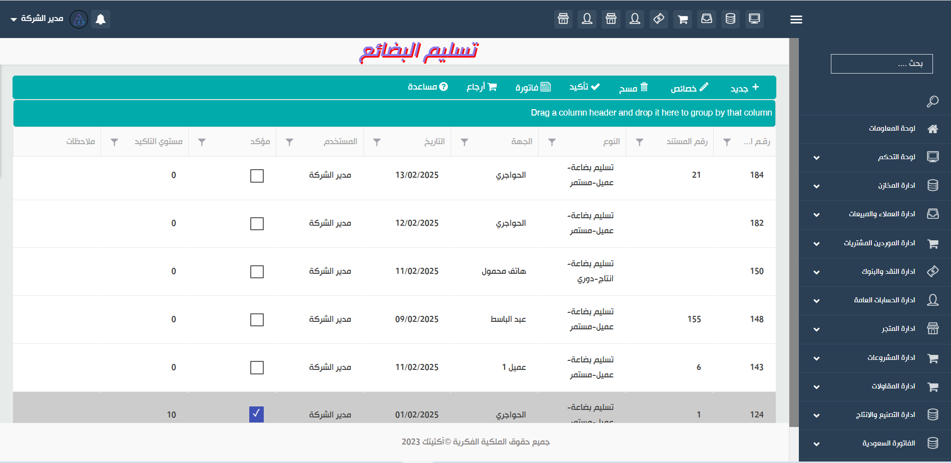Click the database icon in top navbar
The height and width of the screenshot is (463, 951).
tap(730, 19)
